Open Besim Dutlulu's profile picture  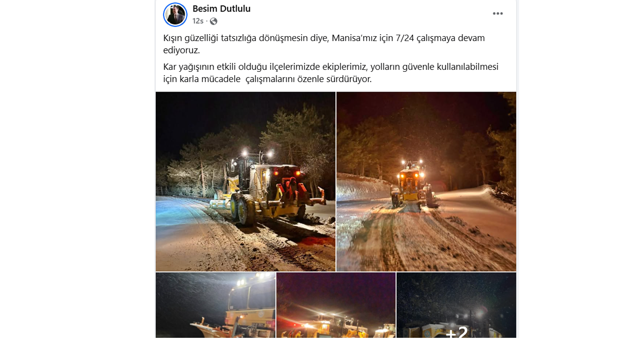pyautogui.click(x=175, y=14)
